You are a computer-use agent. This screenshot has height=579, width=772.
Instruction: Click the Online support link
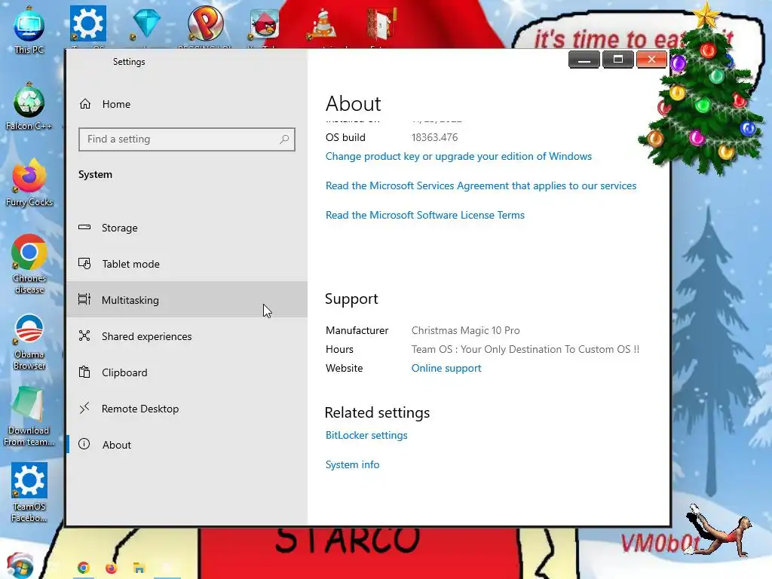(x=446, y=368)
